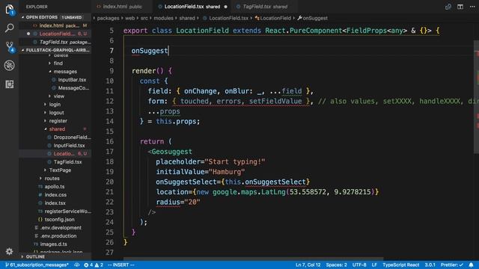Click UTF-8 encoding selector
Viewport: 479px width, 269px height.
(359, 265)
